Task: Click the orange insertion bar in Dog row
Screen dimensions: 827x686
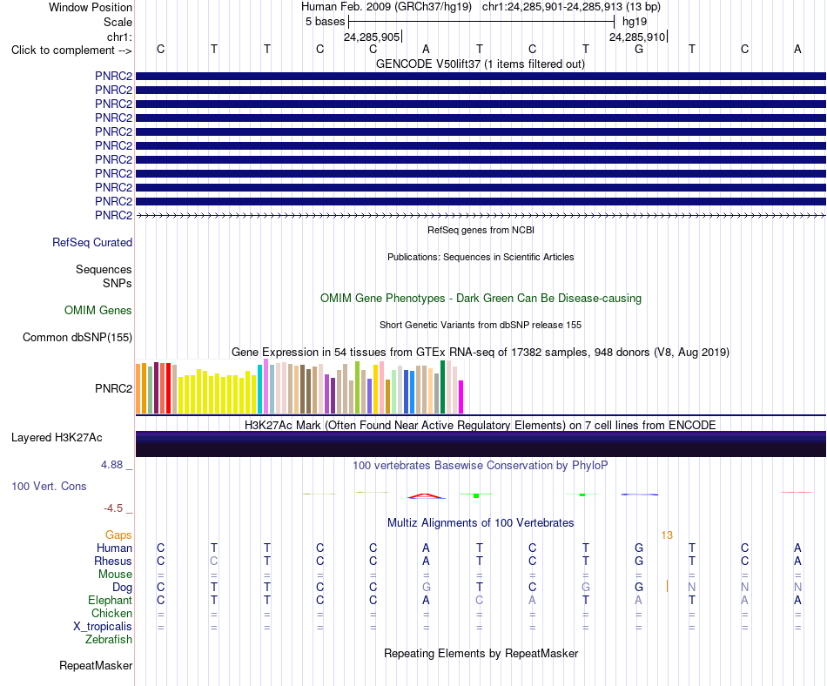Action: coord(667,586)
